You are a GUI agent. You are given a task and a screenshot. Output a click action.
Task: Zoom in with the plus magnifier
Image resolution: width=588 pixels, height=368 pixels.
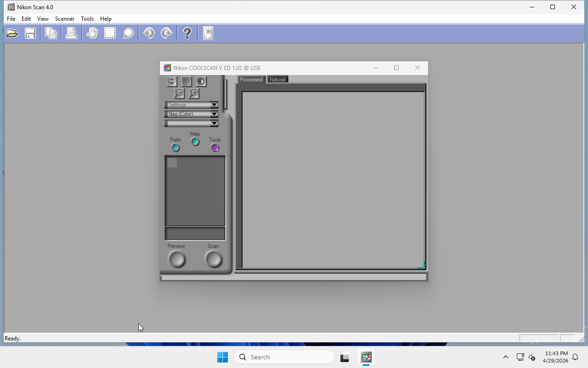coord(194,93)
